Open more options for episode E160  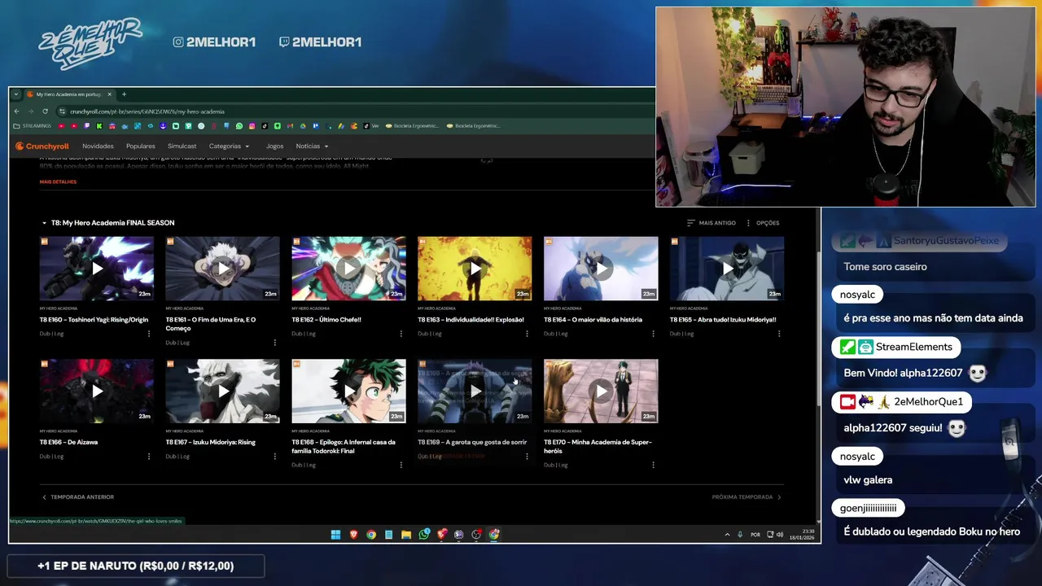point(148,334)
